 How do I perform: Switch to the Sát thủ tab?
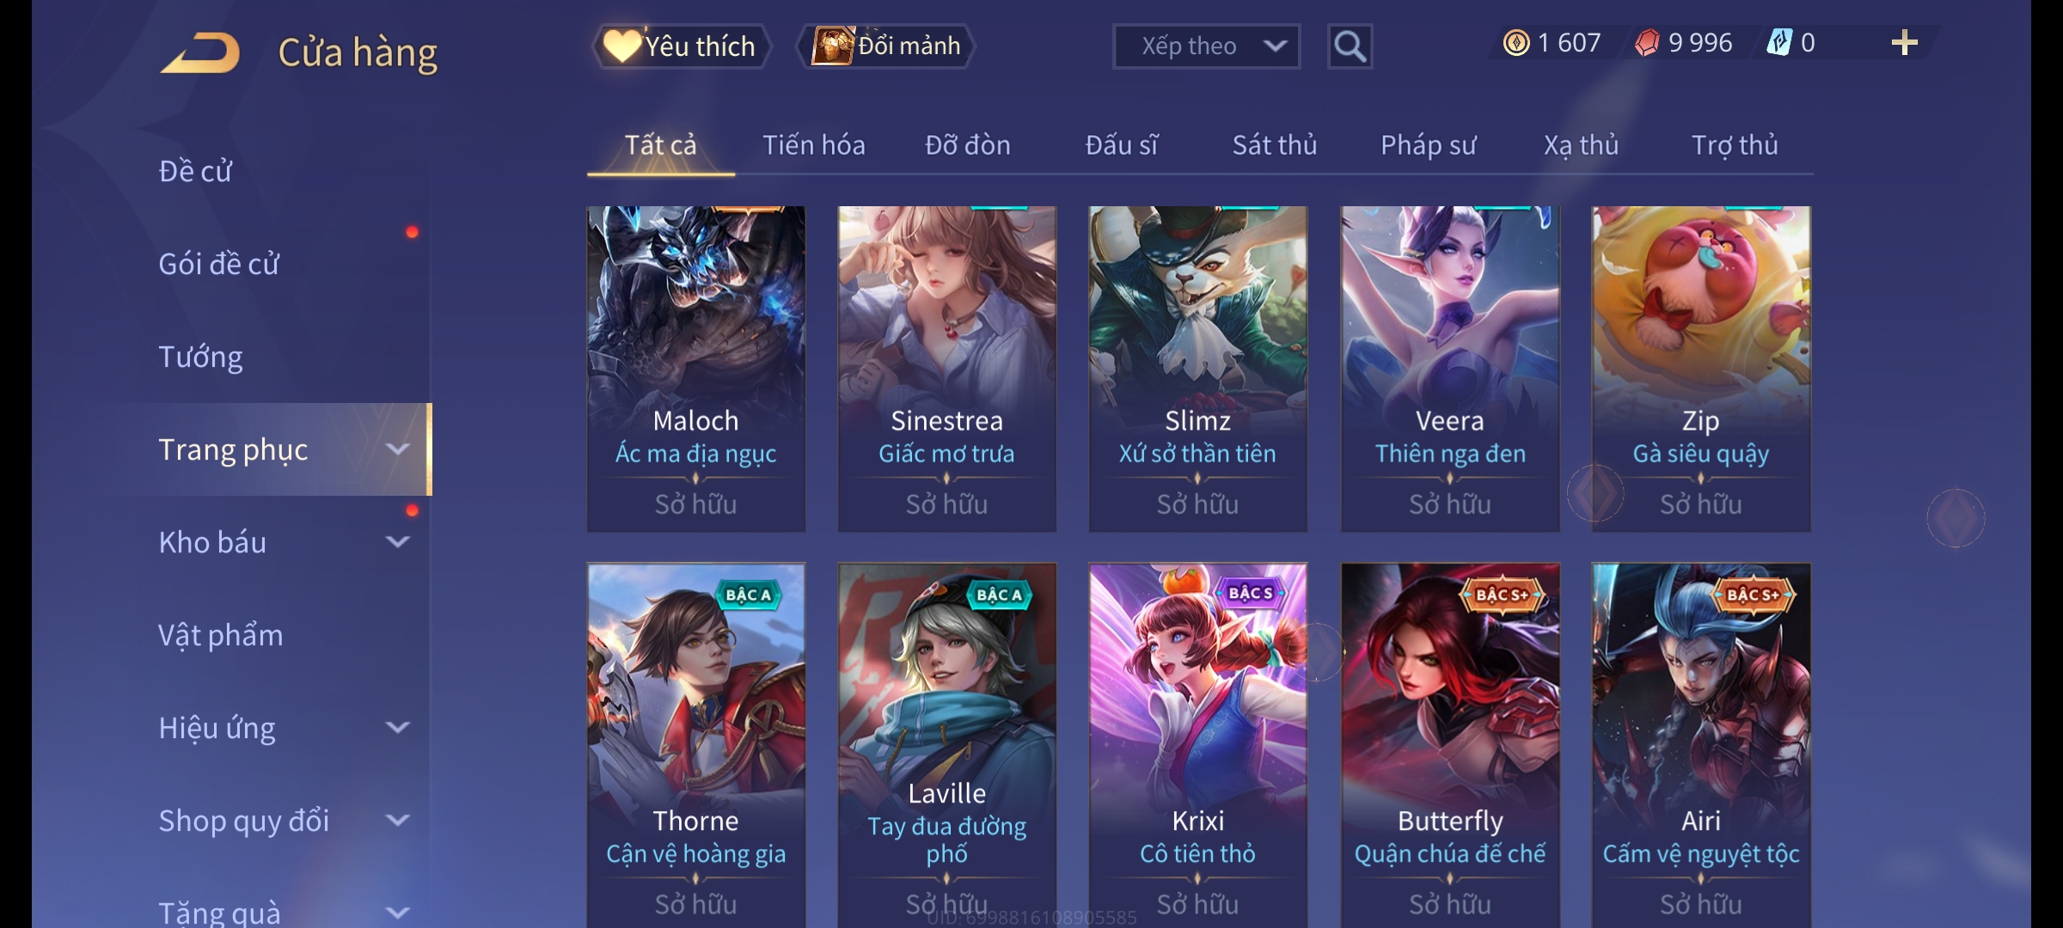[1275, 145]
